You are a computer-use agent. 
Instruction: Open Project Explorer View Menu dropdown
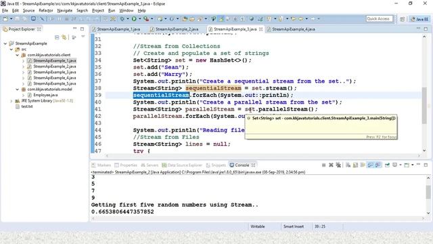(x=83, y=37)
